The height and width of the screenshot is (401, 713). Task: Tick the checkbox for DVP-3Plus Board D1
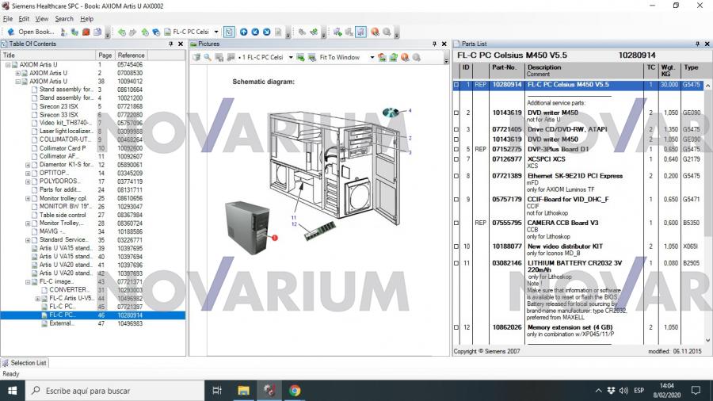[456, 149]
